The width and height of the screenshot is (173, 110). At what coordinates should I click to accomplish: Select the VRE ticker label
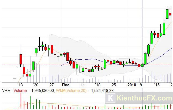tap(6, 91)
